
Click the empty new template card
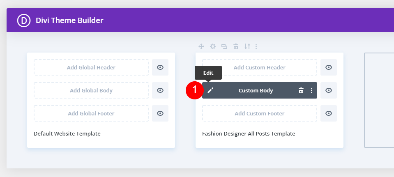(x=379, y=100)
